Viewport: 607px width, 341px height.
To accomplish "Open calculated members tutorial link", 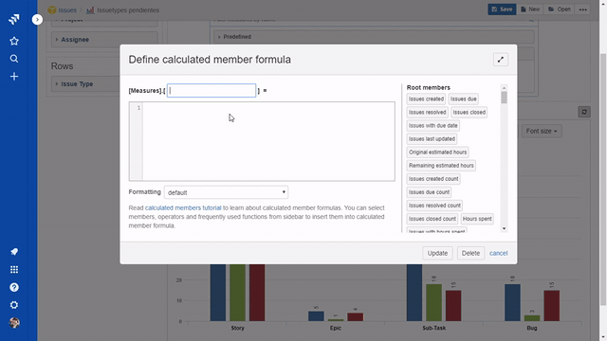I will point(183,207).
